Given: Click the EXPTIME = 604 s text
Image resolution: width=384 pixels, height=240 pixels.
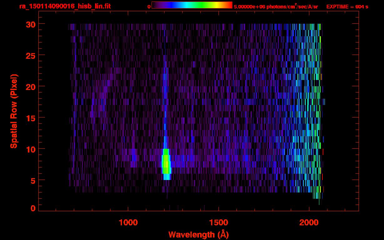Looking at the screenshot, I should [x=347, y=7].
